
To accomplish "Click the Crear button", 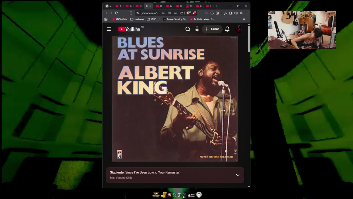I will coord(212,29).
